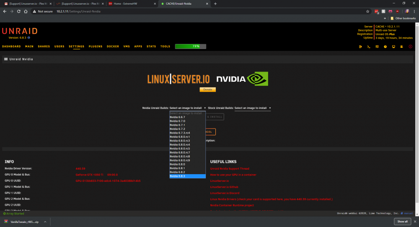The height and width of the screenshot is (227, 419).
Task: Click Show all downloads button
Action: coord(402,222)
